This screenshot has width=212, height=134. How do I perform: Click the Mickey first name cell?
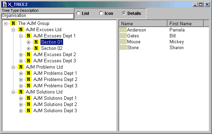tap(176, 42)
